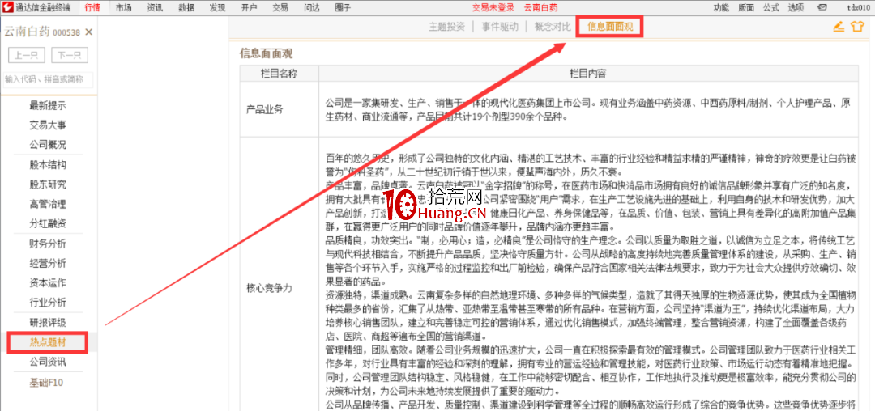Open the 开户 menu

coord(250,8)
